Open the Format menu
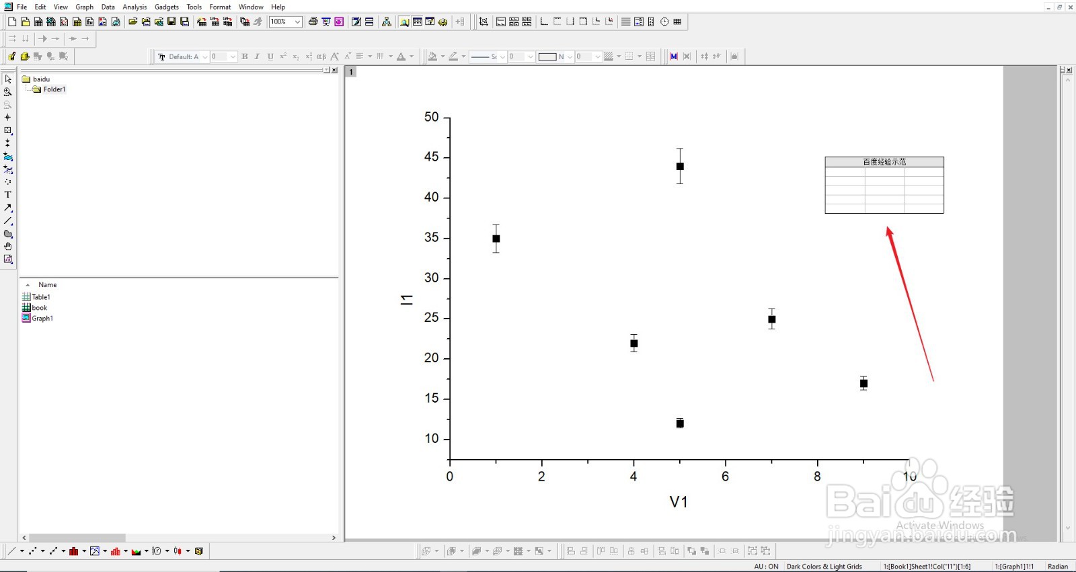Screen dimensions: 1076x572 [220, 7]
